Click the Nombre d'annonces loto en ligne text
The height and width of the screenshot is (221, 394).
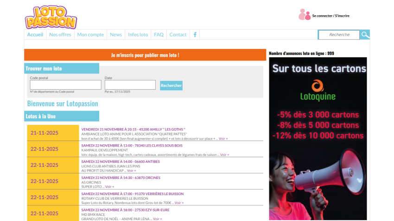[x=302, y=53]
